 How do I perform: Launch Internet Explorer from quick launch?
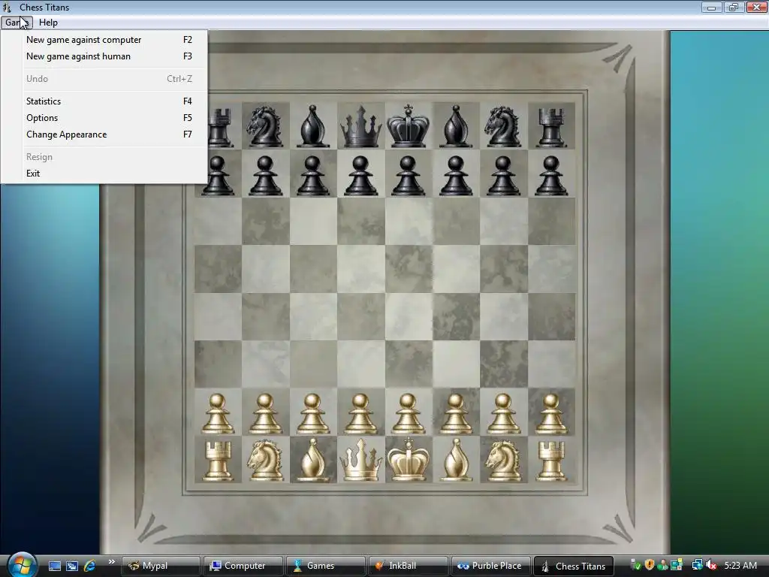click(x=90, y=566)
